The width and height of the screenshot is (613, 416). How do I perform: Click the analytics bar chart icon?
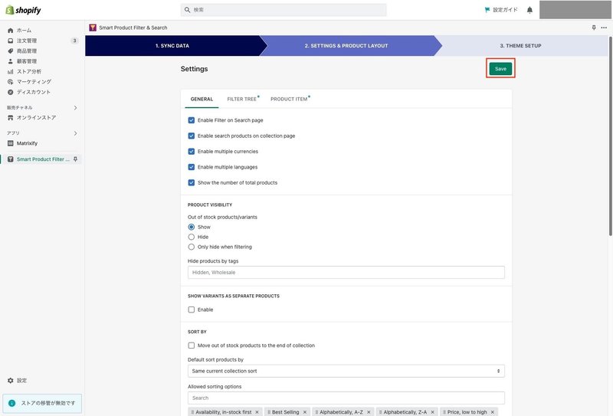pyautogui.click(x=11, y=71)
